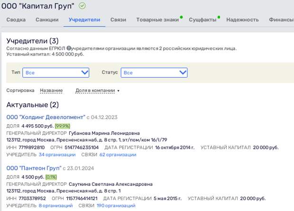Switch to the Надежность tab
Viewport: 294px width, 211px height.
(x=242, y=20)
